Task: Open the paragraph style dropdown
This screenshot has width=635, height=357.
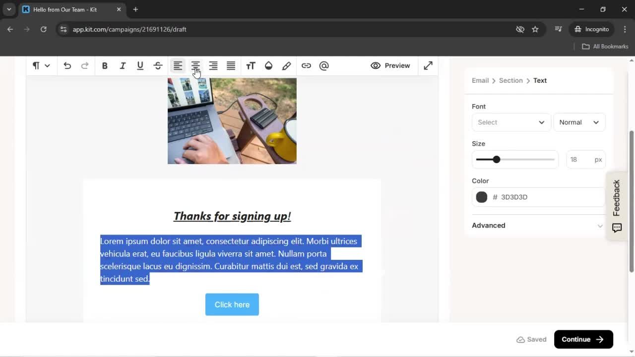Action: tap(41, 65)
